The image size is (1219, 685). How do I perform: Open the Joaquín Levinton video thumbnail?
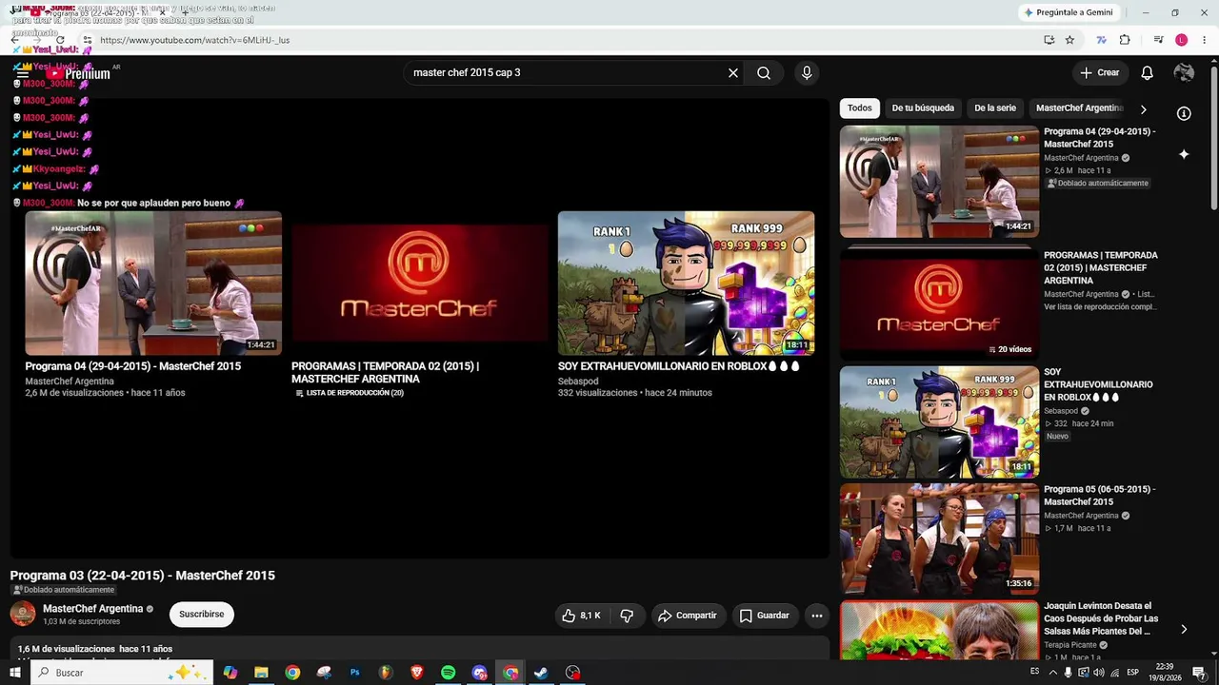coord(939,630)
